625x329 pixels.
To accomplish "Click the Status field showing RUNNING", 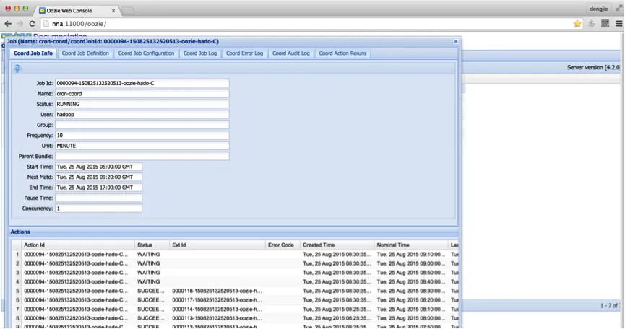I will pos(142,104).
